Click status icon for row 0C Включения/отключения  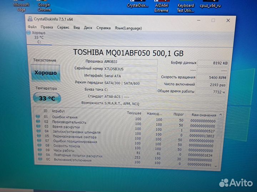click(x=40, y=159)
